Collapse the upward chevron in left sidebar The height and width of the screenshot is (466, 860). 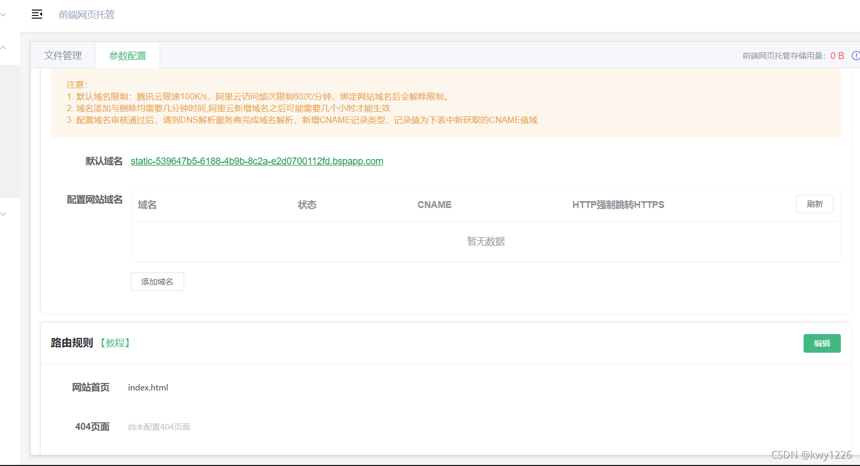coord(3,48)
